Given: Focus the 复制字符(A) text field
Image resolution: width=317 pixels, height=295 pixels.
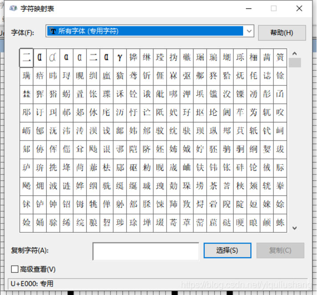Looking at the screenshot, I should pos(146,251).
